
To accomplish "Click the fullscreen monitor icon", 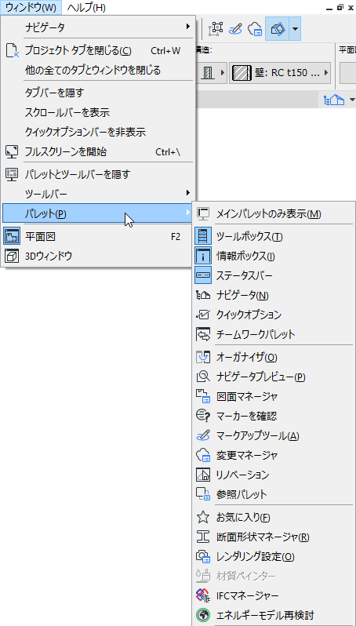I will pos(12,151).
